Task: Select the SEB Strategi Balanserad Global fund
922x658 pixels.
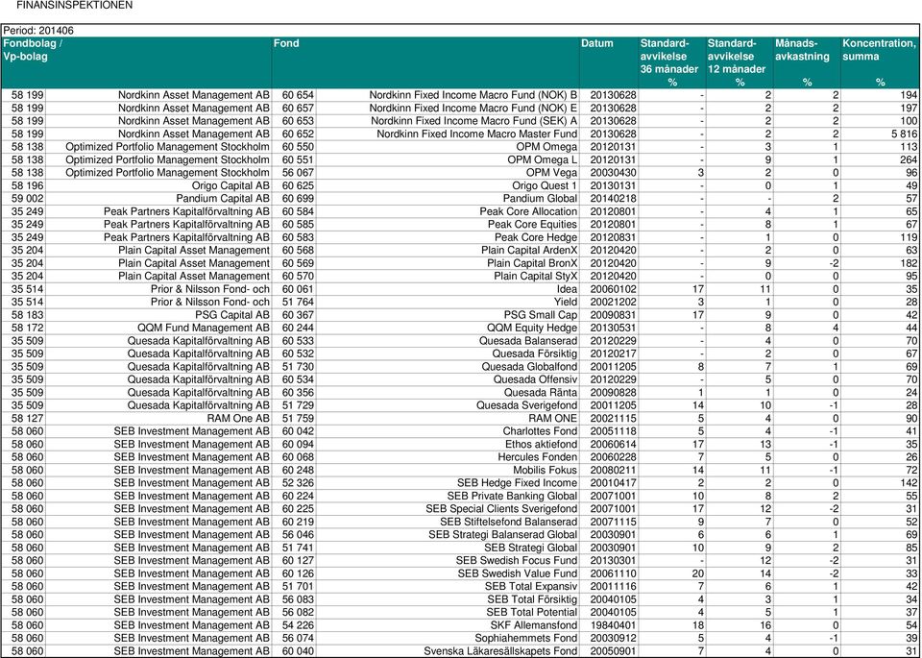Action: click(x=503, y=535)
